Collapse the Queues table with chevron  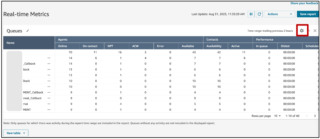[309, 31]
